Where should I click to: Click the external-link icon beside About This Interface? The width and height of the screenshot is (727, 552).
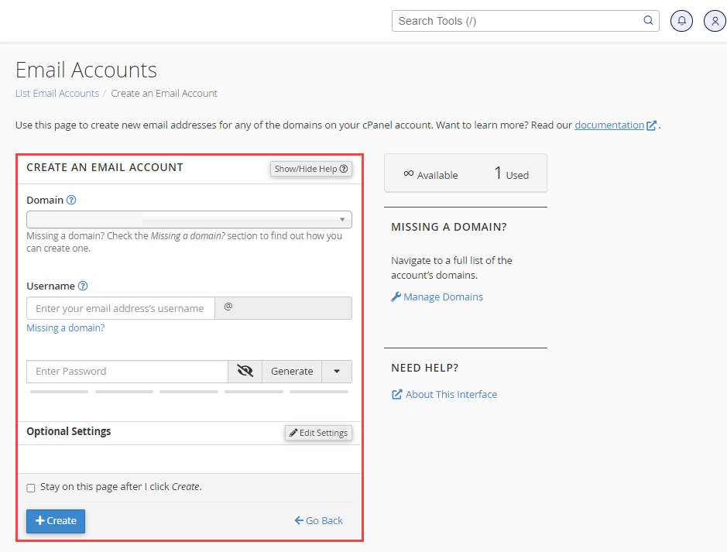396,394
